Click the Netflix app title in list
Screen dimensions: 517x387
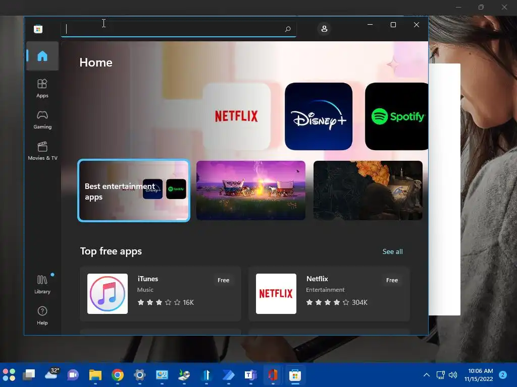point(317,279)
